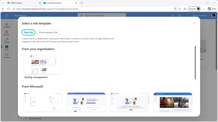
Task: Click the SharePoint header title
Action: pos(20,15)
